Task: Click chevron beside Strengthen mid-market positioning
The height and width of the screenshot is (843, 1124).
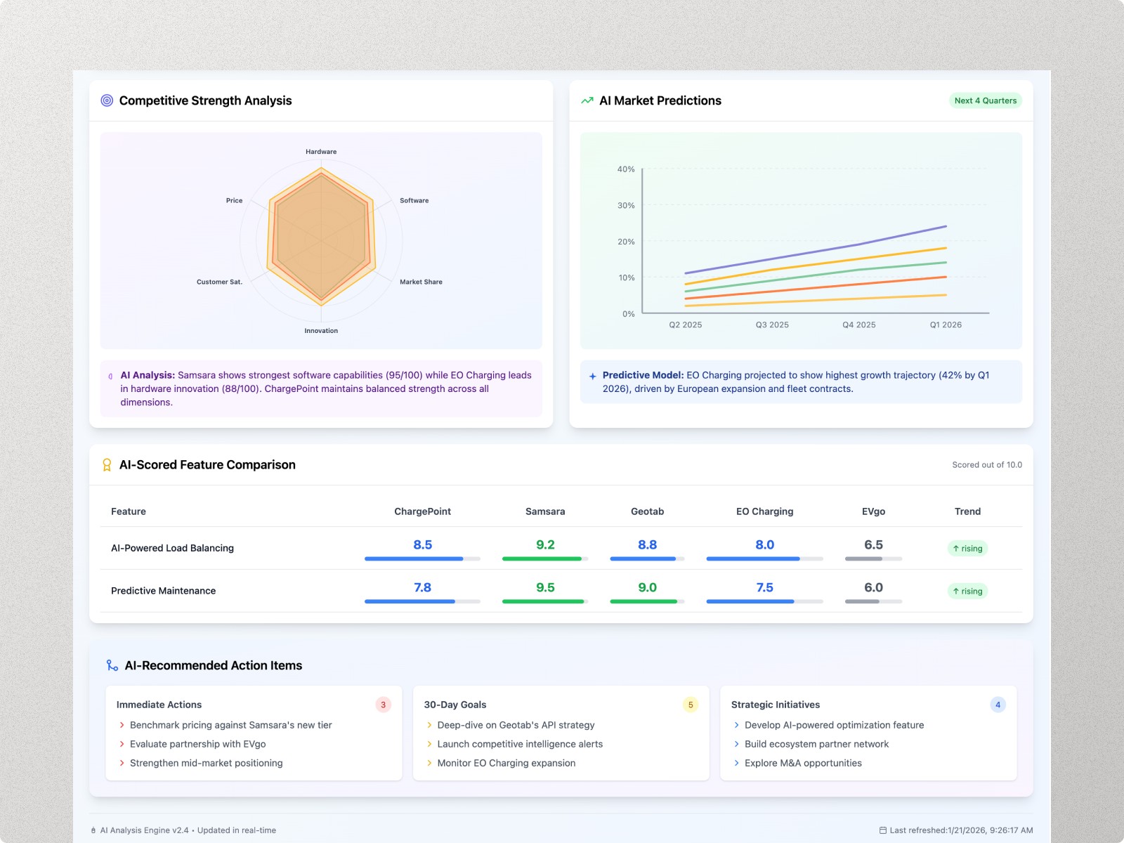Action: point(122,763)
